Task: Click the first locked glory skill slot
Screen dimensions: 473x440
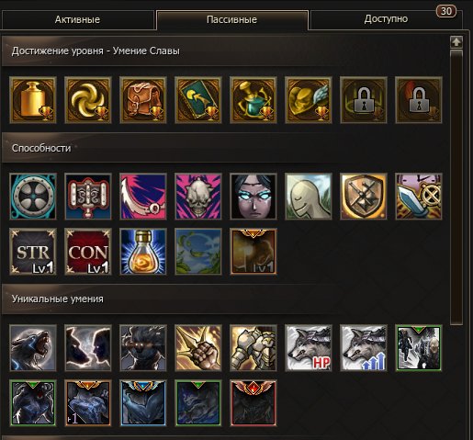Action: (364, 100)
